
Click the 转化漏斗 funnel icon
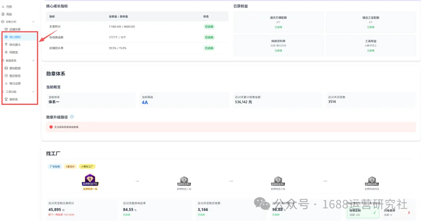[6, 44]
